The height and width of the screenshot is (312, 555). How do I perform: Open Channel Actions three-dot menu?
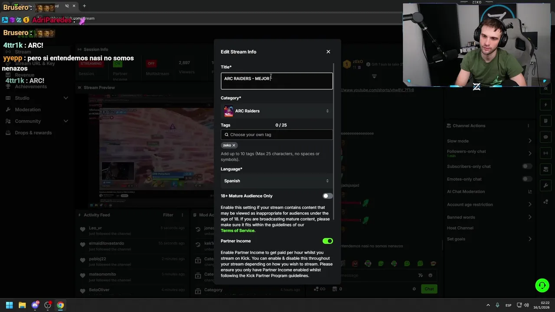pos(528,126)
